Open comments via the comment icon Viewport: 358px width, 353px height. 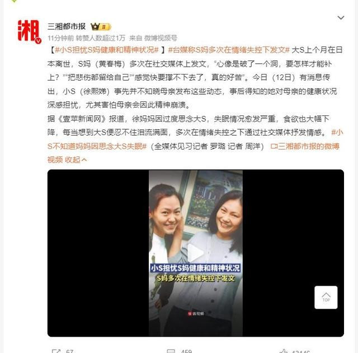171,351
